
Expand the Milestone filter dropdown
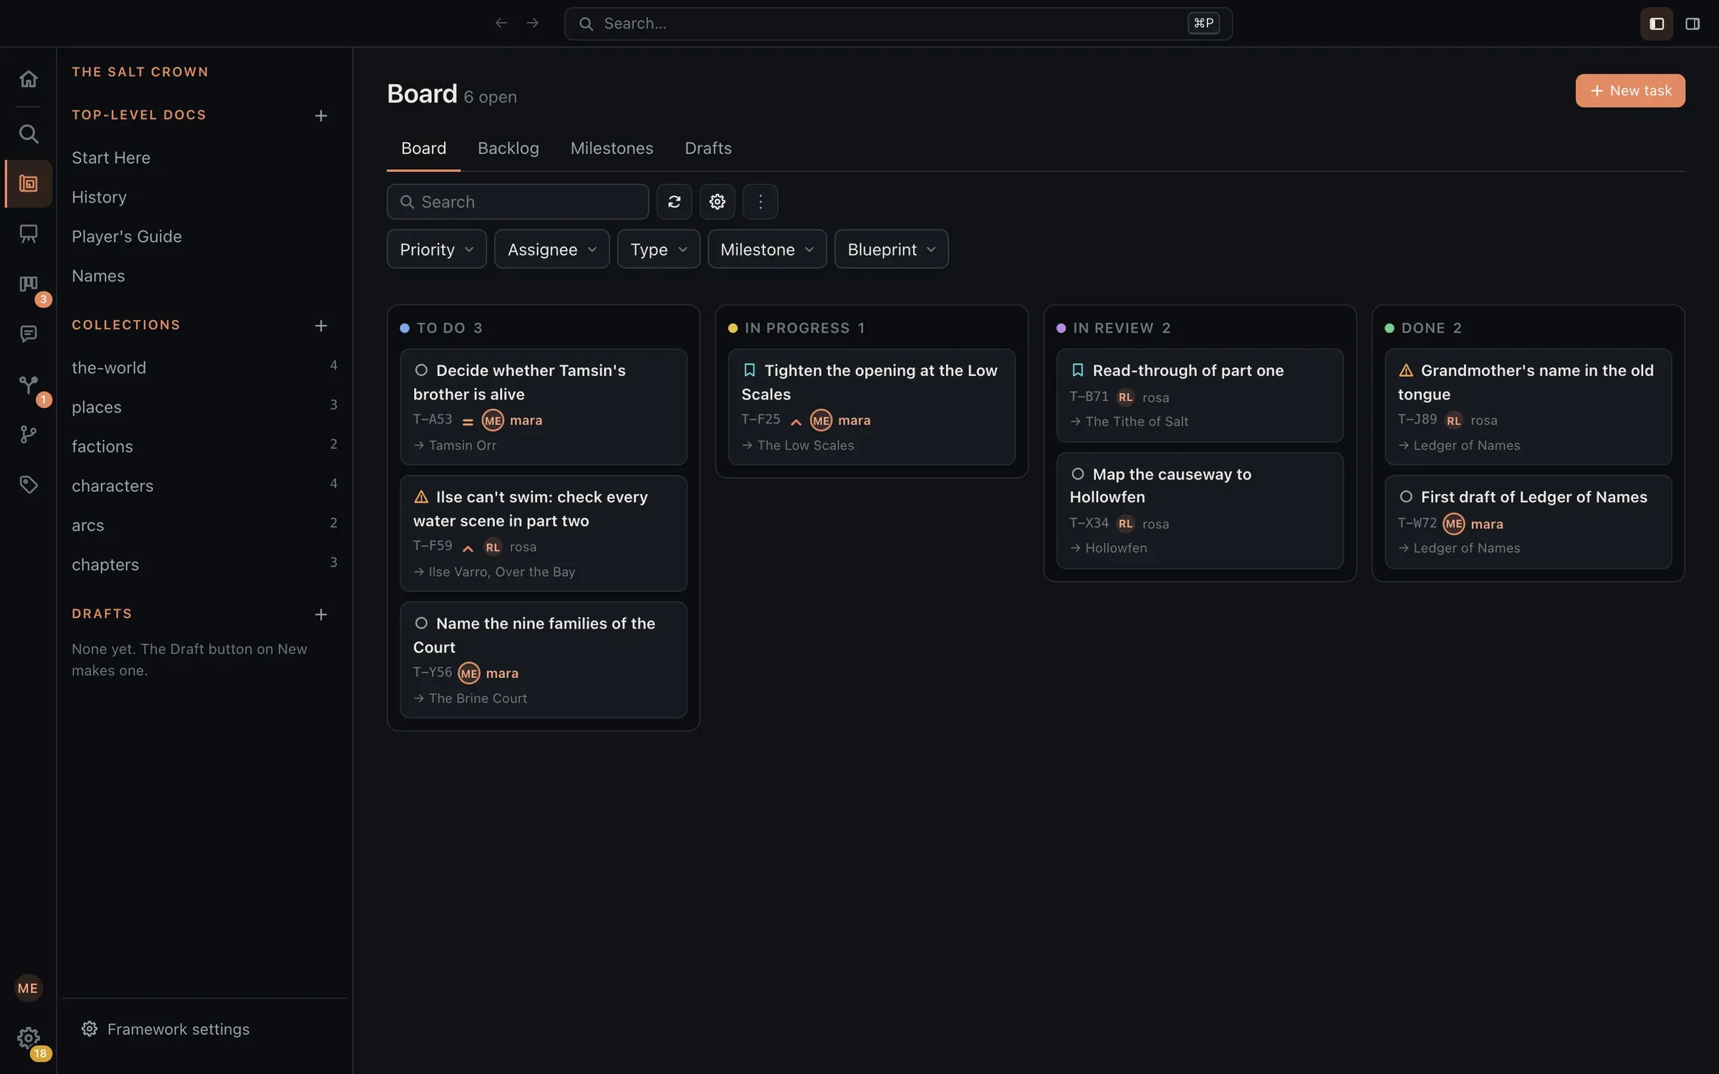click(x=767, y=249)
